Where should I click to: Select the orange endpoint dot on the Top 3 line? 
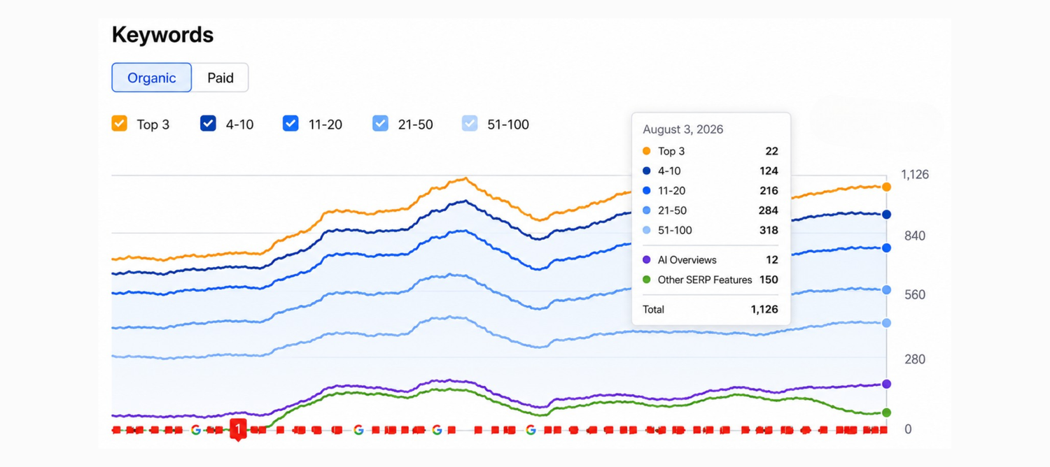[x=886, y=187]
